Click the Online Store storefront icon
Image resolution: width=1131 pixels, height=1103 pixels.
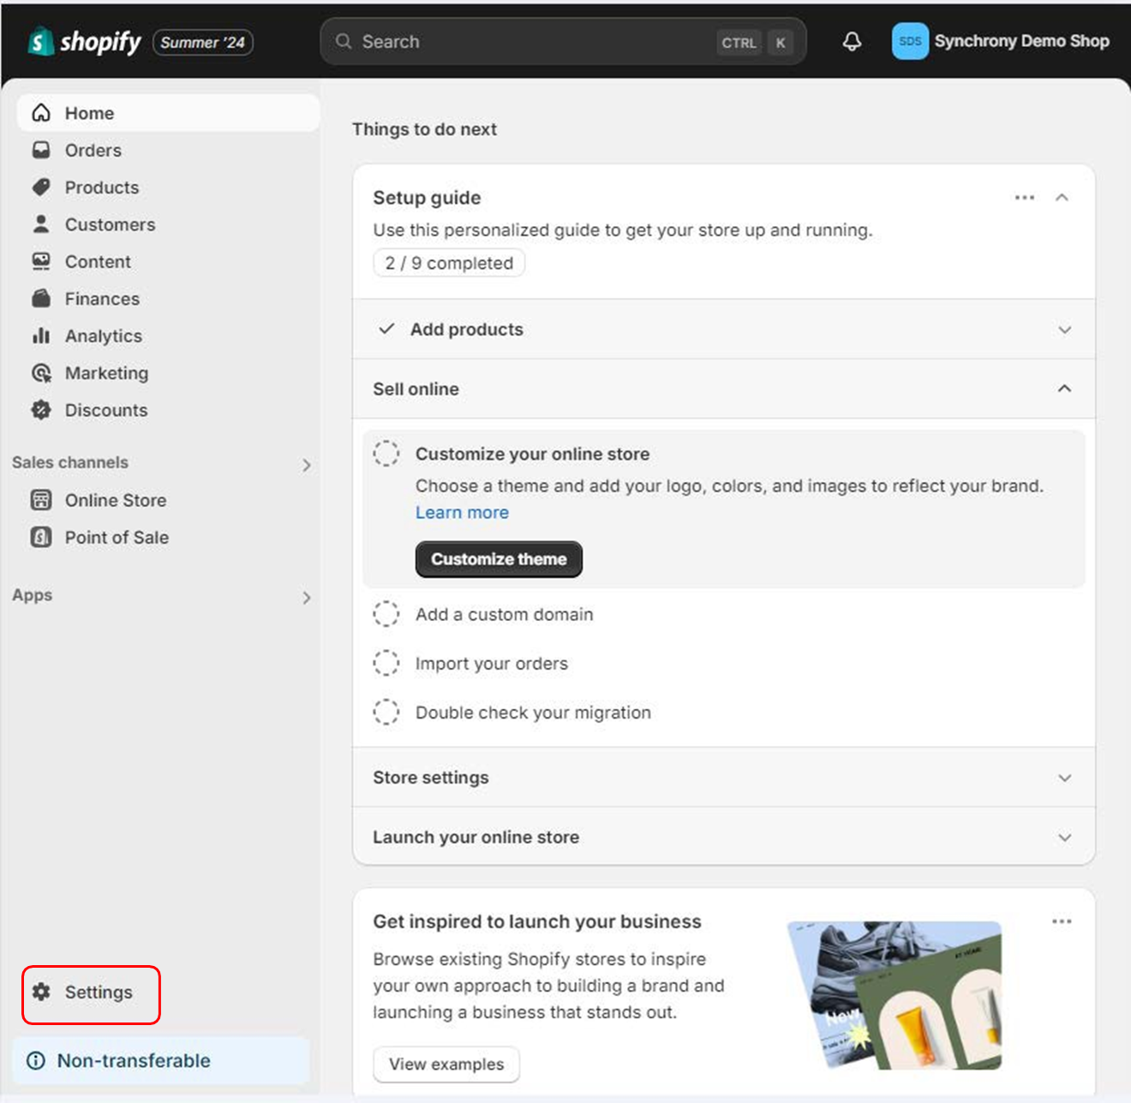pos(41,500)
